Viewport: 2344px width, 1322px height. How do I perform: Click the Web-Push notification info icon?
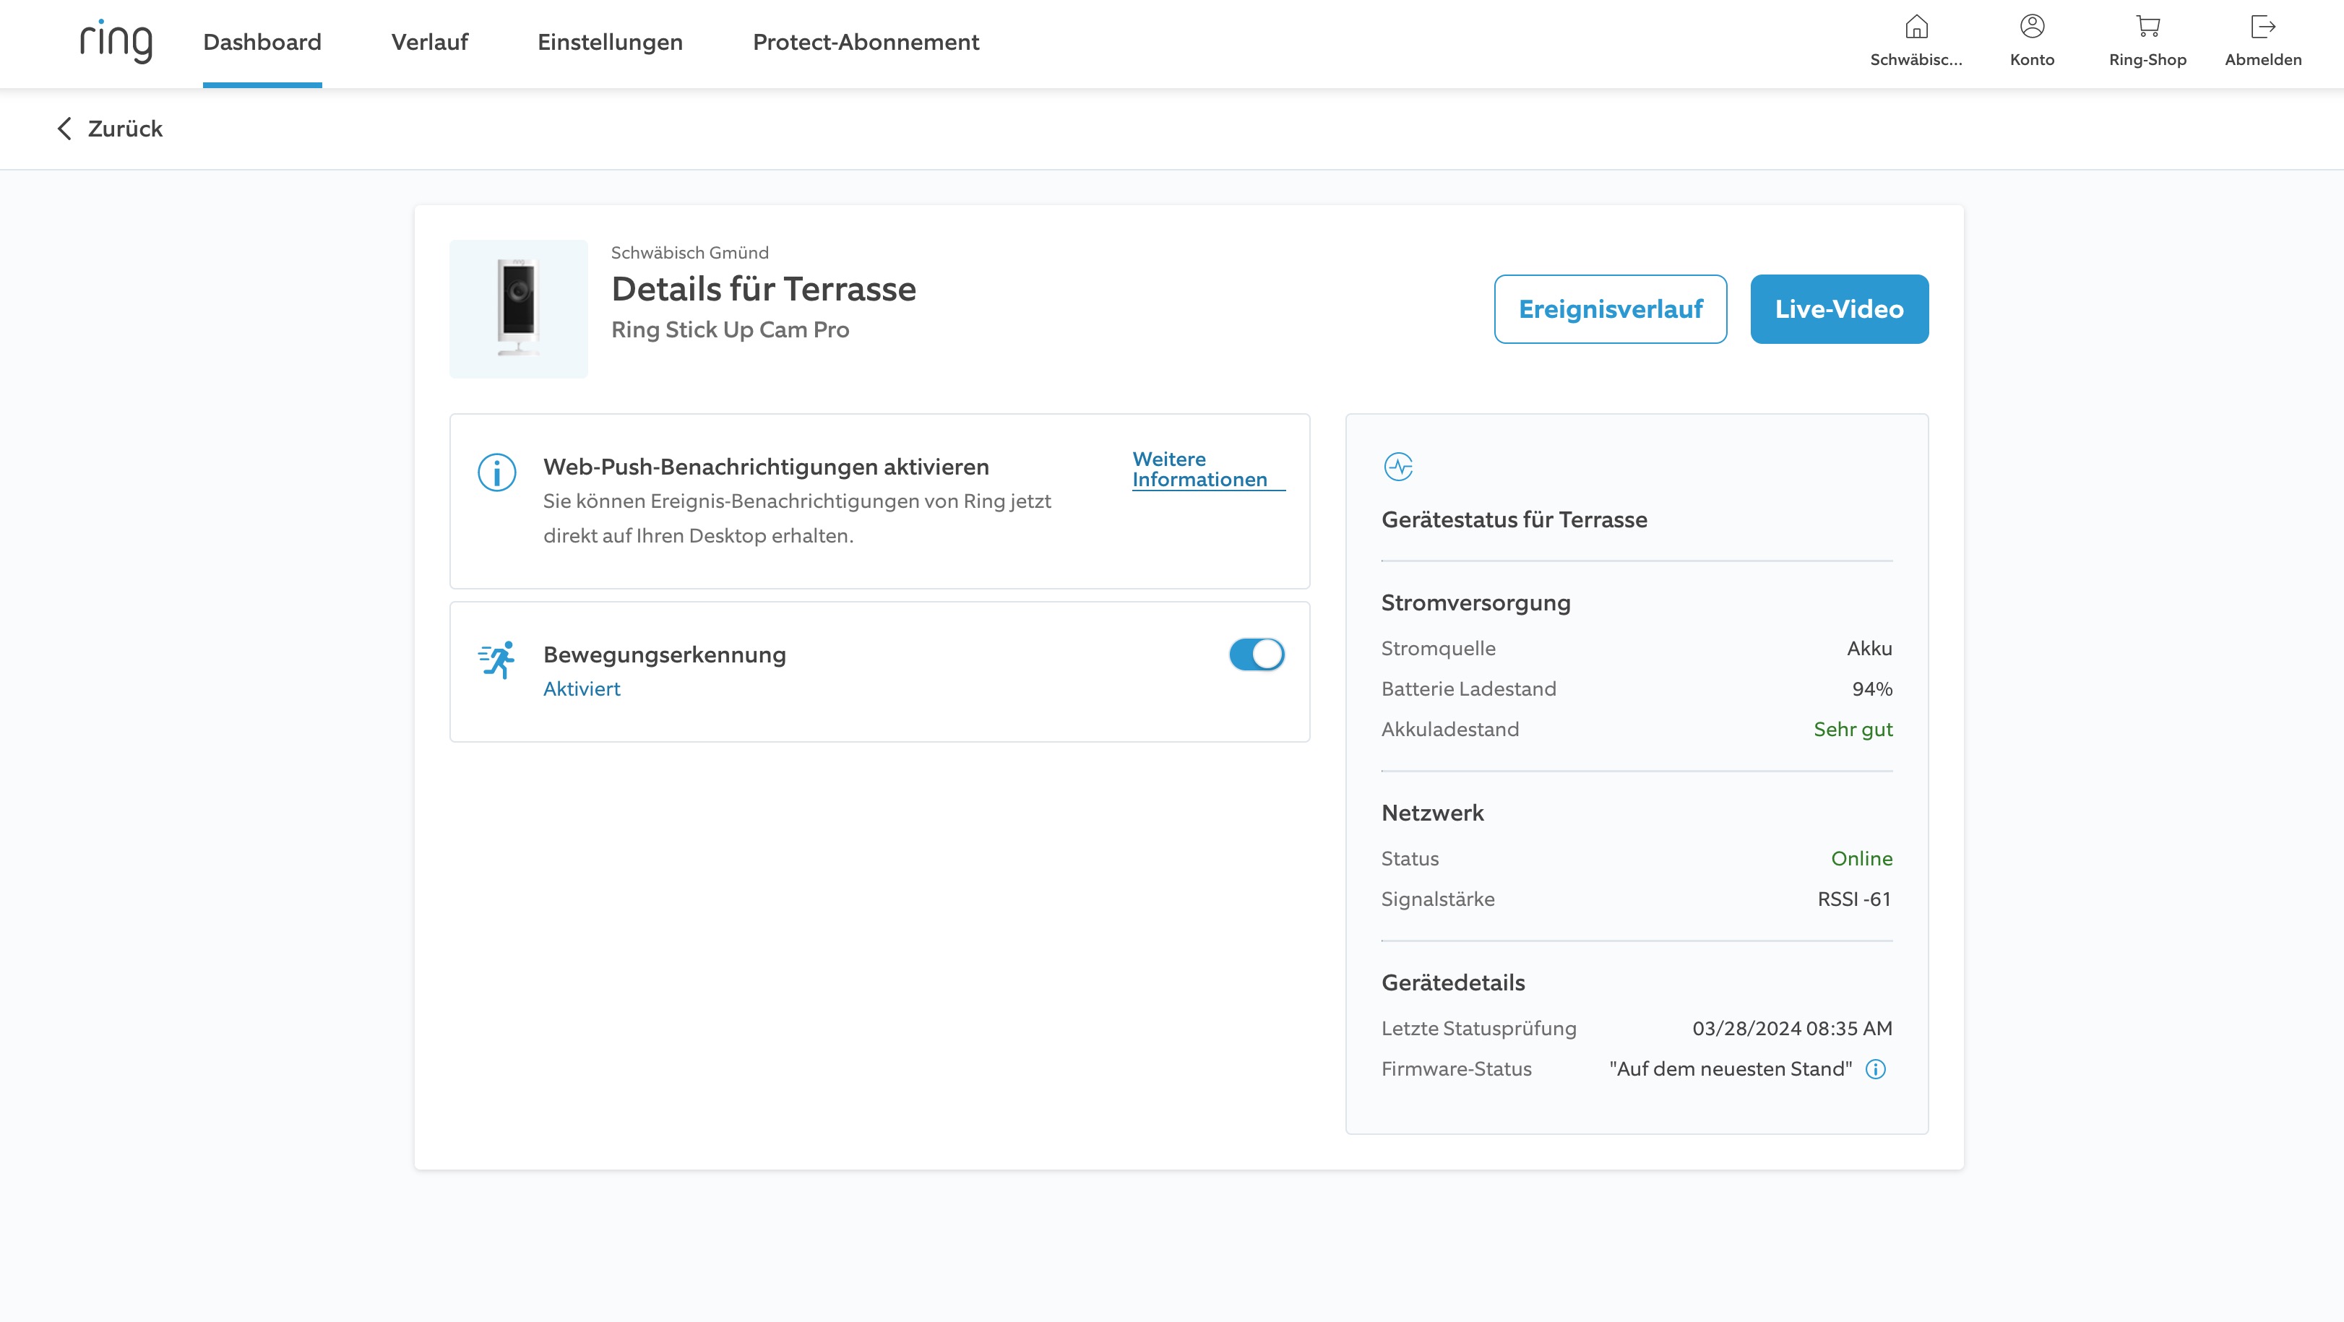[x=497, y=472]
